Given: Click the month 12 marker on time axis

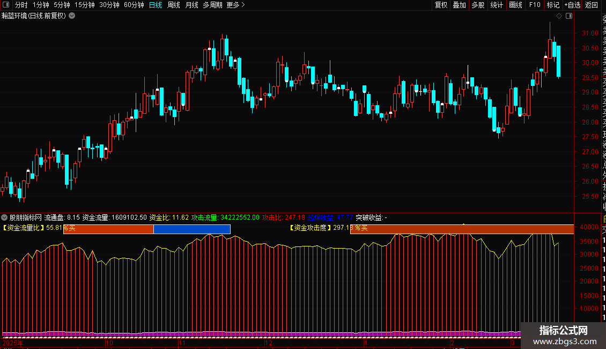Looking at the screenshot, I should 269,343.
